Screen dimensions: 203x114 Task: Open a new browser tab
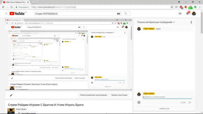click(x=34, y=2)
